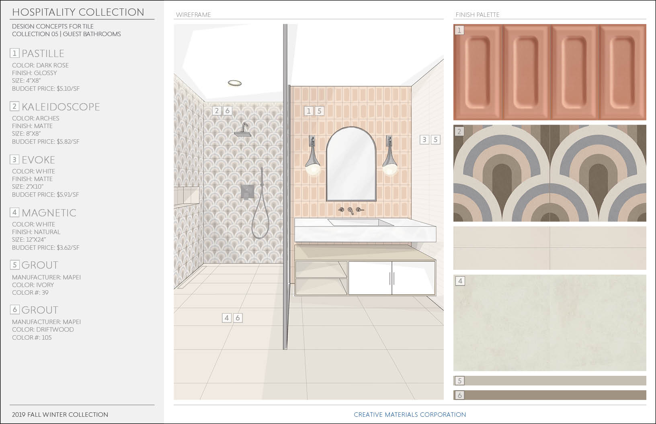Click the driftwood grout swatch bar numbered 6

tap(549, 395)
